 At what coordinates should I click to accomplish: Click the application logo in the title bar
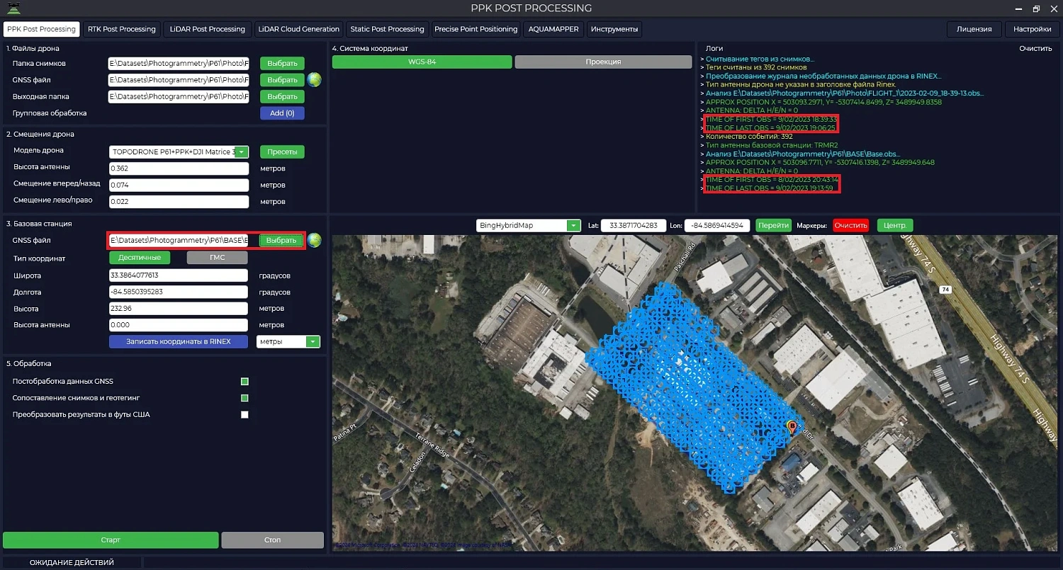tap(13, 8)
